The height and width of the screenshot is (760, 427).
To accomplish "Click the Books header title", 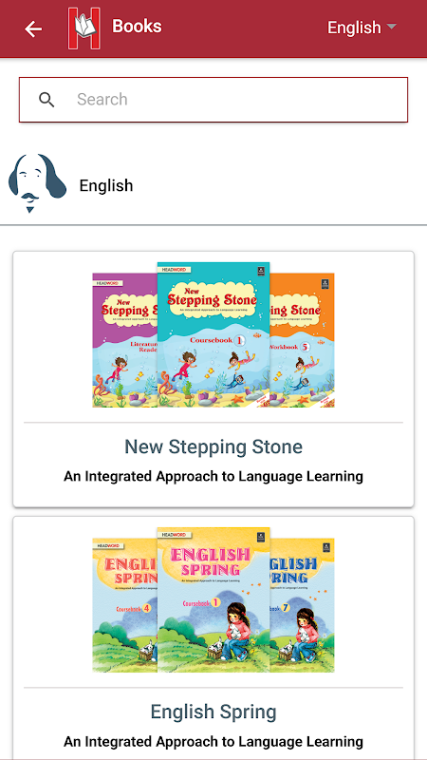I will (x=137, y=27).
